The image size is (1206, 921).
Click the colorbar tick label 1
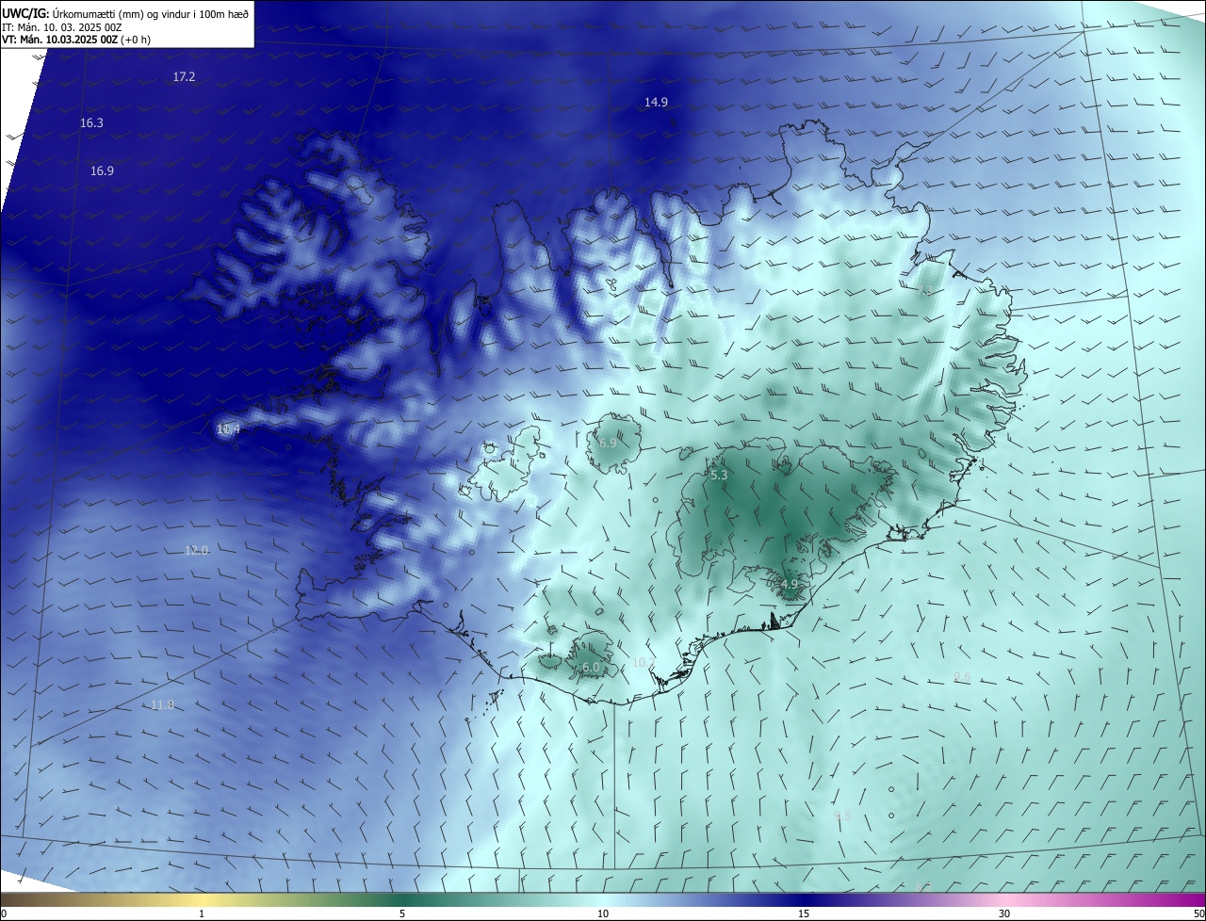pos(202,914)
